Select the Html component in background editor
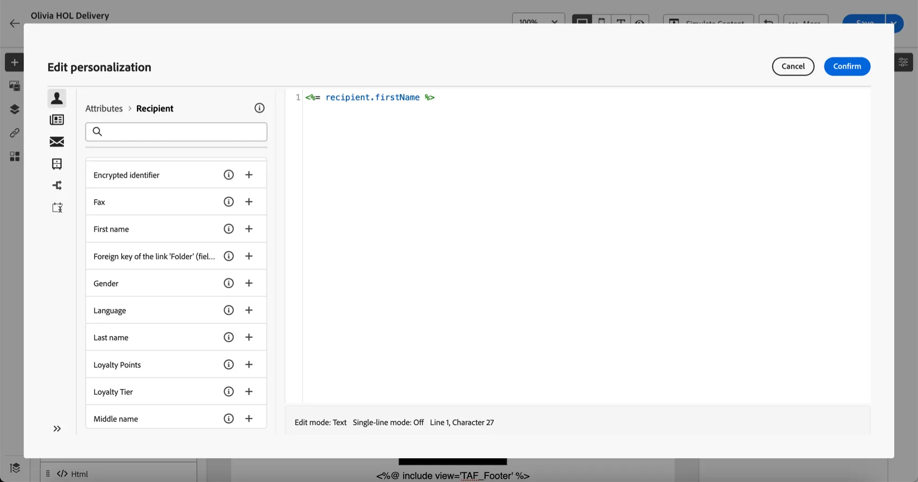Image resolution: width=918 pixels, height=482 pixels. pyautogui.click(x=118, y=474)
